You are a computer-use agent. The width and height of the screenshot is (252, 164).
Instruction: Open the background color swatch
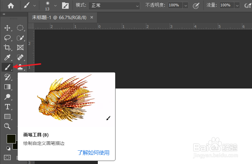[15, 146]
